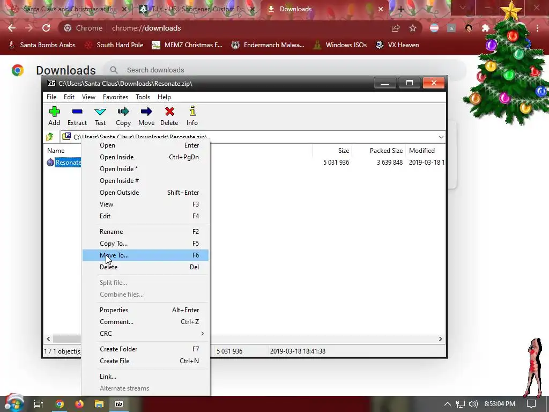Expand the 7-Zip address path dropdown

(441, 137)
